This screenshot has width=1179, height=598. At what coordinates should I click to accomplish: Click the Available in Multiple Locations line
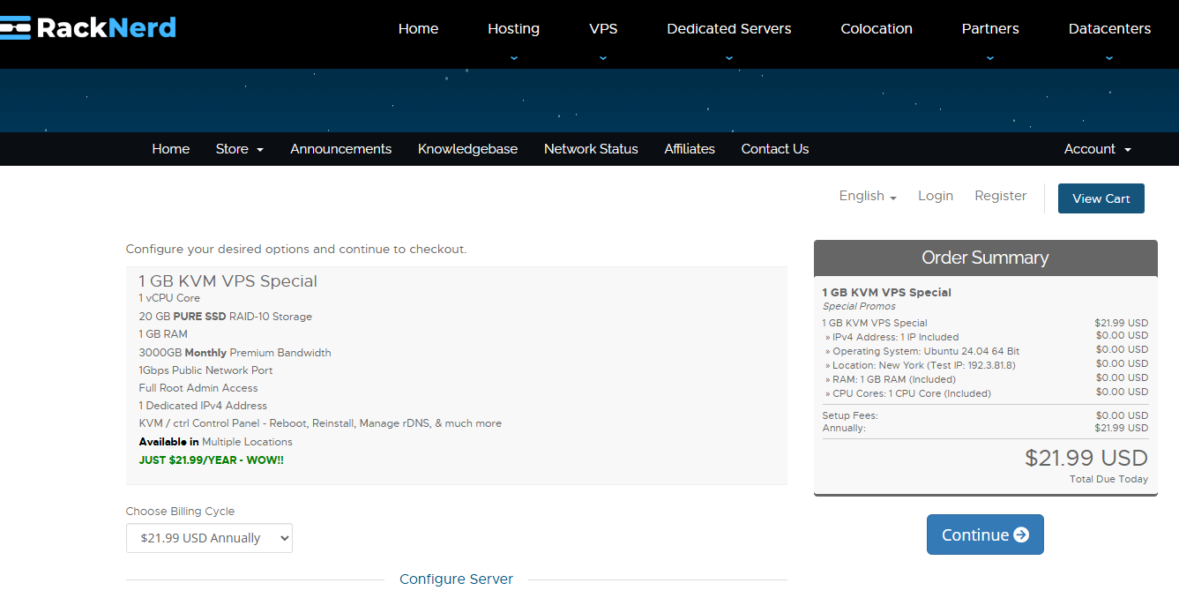[215, 442]
